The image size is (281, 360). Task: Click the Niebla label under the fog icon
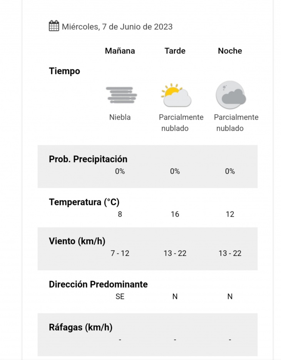[120, 117]
